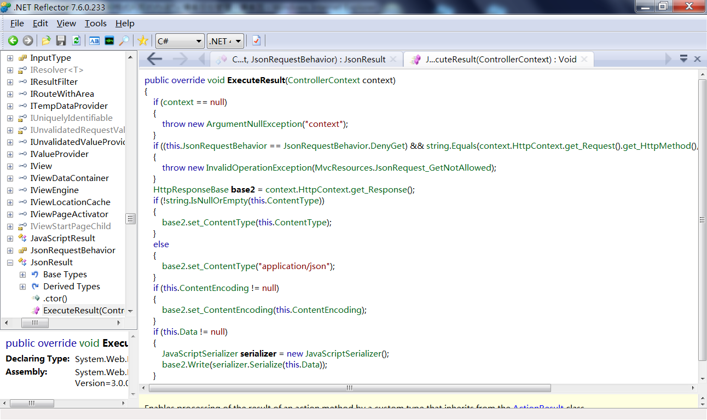Expand the InputType tree node
Viewport: 707px width, 420px height.
tap(10, 58)
